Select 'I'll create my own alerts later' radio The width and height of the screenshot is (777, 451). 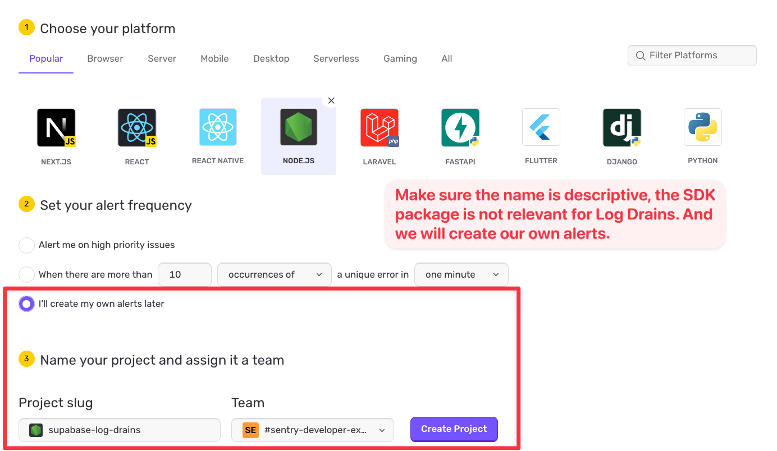(x=26, y=303)
